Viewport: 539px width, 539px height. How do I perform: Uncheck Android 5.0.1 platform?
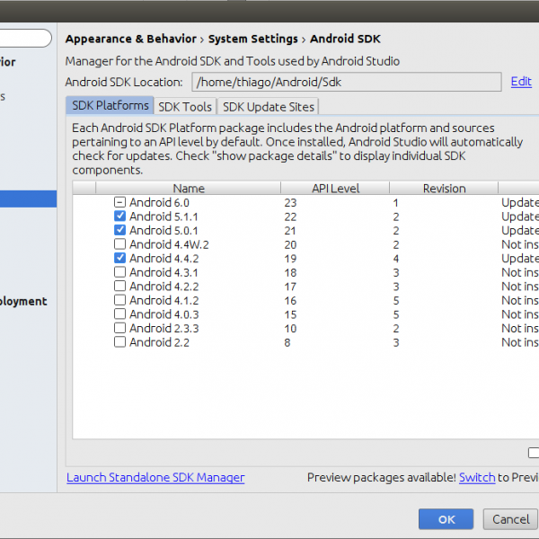(x=119, y=230)
